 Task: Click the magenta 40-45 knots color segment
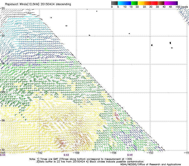pos(168,3)
